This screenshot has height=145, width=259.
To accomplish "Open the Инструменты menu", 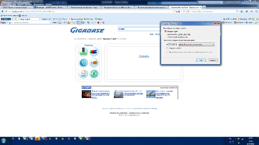I will click(39, 4).
